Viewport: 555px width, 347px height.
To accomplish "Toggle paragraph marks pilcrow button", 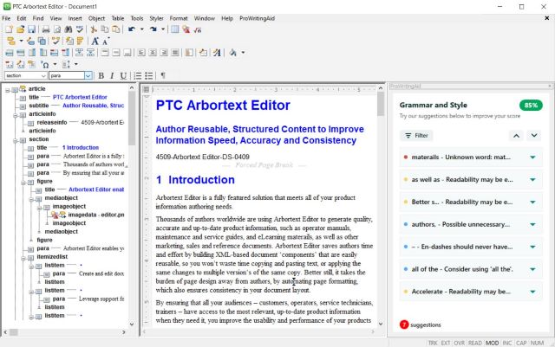I will tap(163, 75).
